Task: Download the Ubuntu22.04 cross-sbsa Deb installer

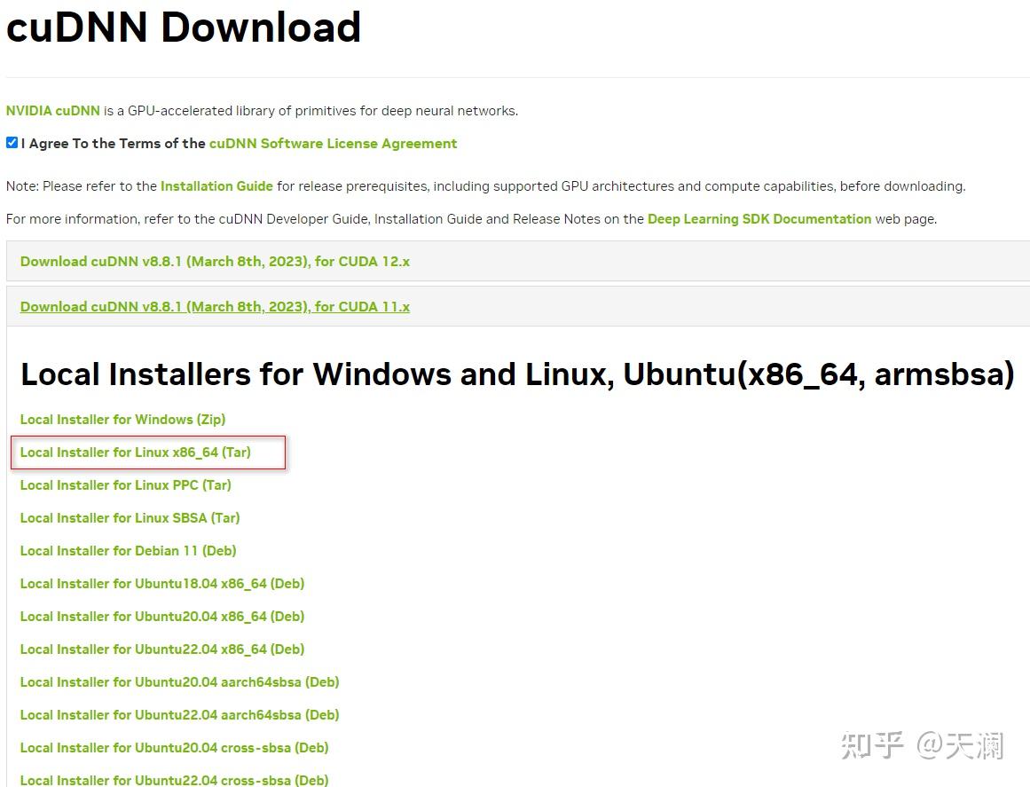Action: point(175,780)
